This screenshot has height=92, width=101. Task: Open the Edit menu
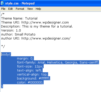10,9
